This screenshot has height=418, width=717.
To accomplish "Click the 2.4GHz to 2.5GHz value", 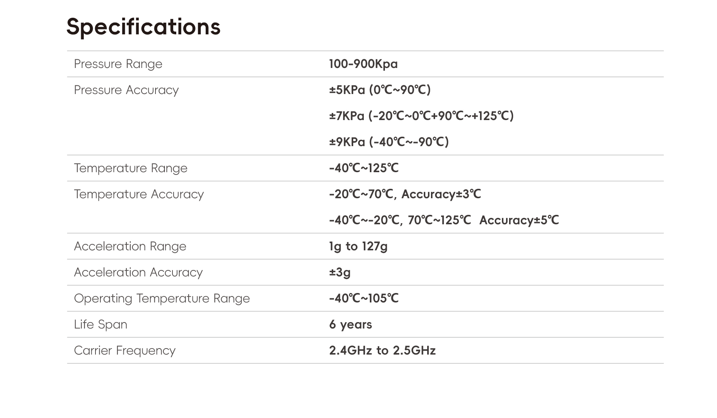I will (382, 350).
